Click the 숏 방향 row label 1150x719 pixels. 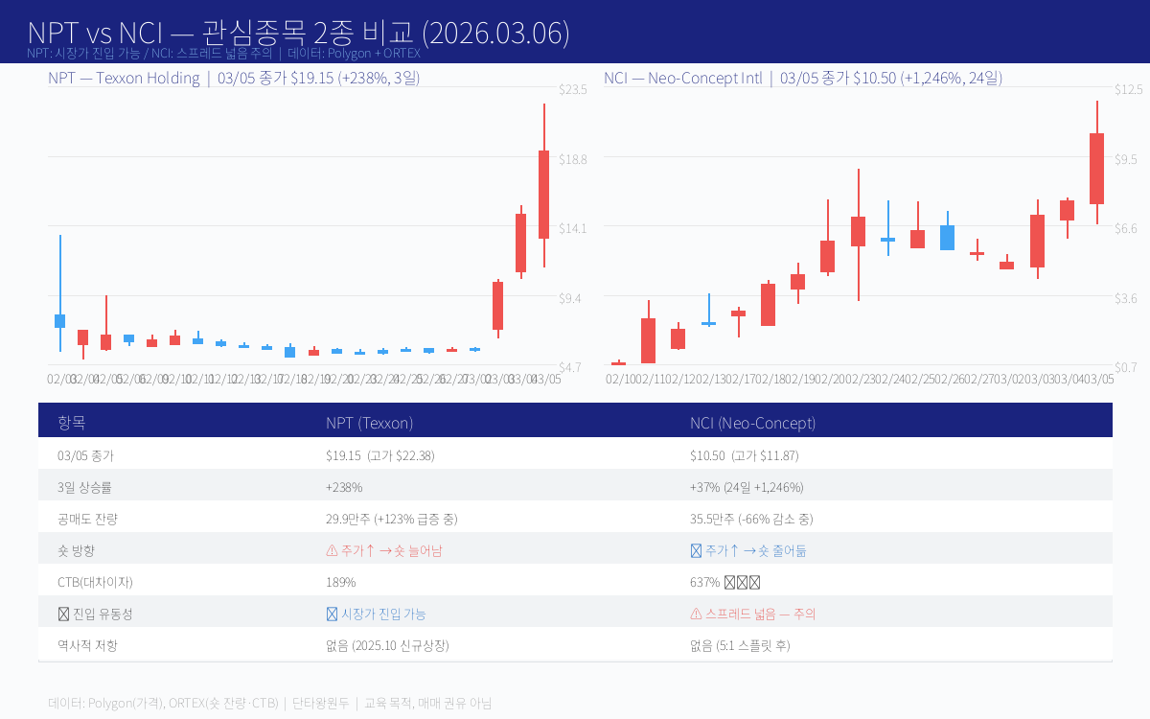coord(77,551)
